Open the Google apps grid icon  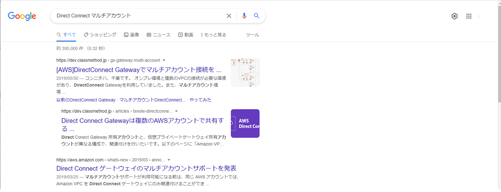pyautogui.click(x=469, y=16)
